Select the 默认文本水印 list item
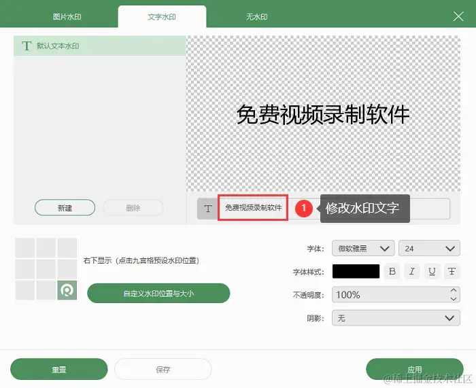Screen dimensions: 476x388 click(x=99, y=46)
